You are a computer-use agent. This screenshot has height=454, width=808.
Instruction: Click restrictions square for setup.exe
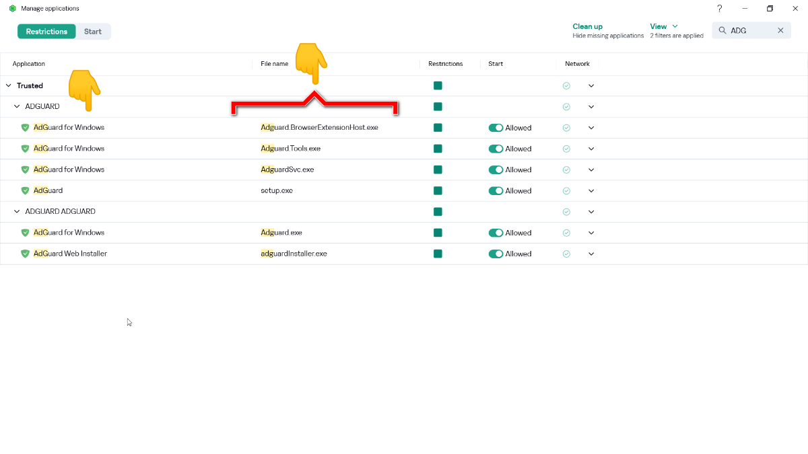438,191
